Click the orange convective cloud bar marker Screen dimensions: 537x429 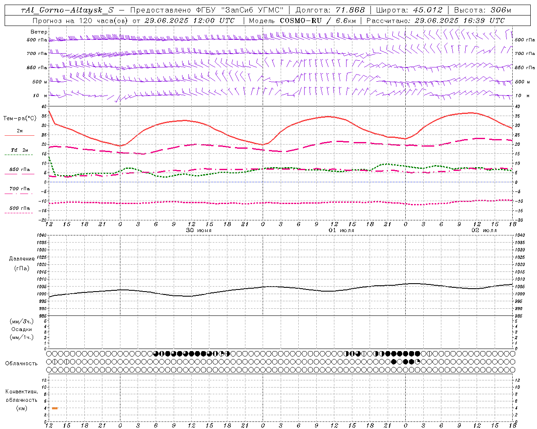tap(55, 408)
